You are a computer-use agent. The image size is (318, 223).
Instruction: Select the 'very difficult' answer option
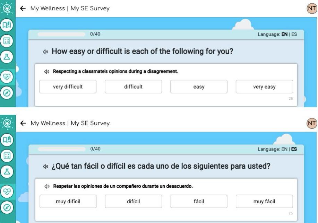tap(68, 87)
